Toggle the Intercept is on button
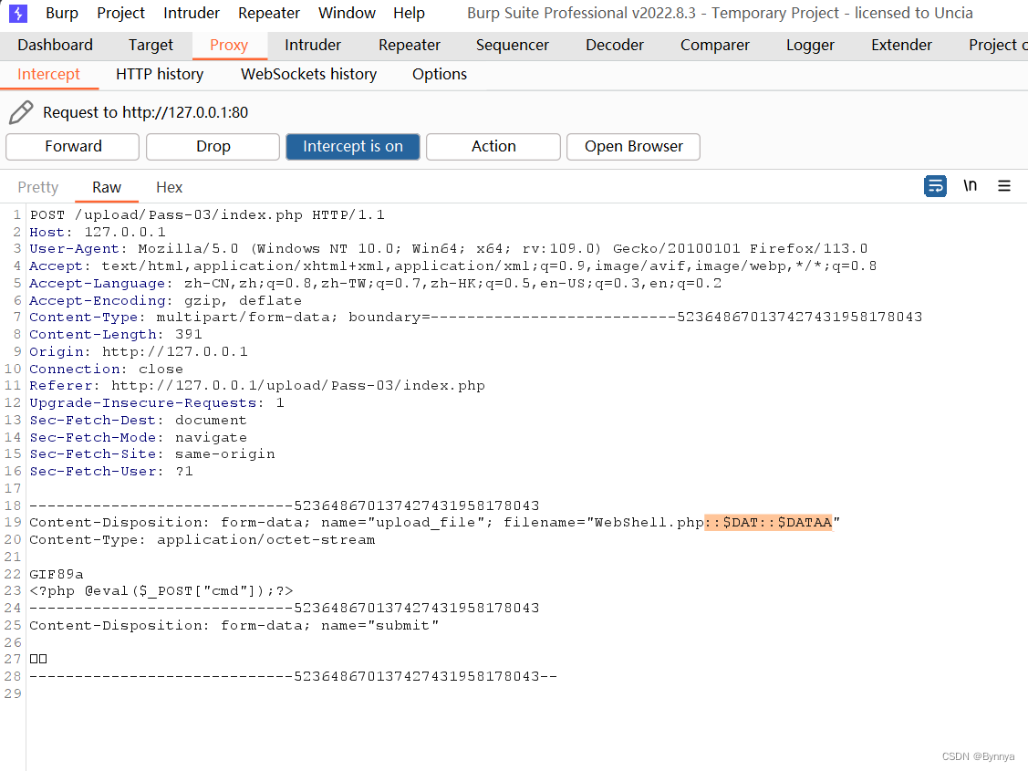 pyautogui.click(x=353, y=146)
